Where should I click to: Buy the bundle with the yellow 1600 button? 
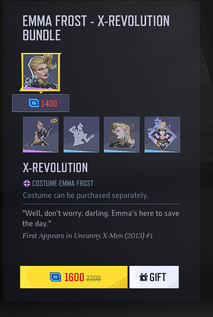click(x=74, y=277)
